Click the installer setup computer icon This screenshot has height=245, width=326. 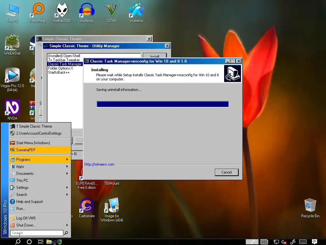232,74
